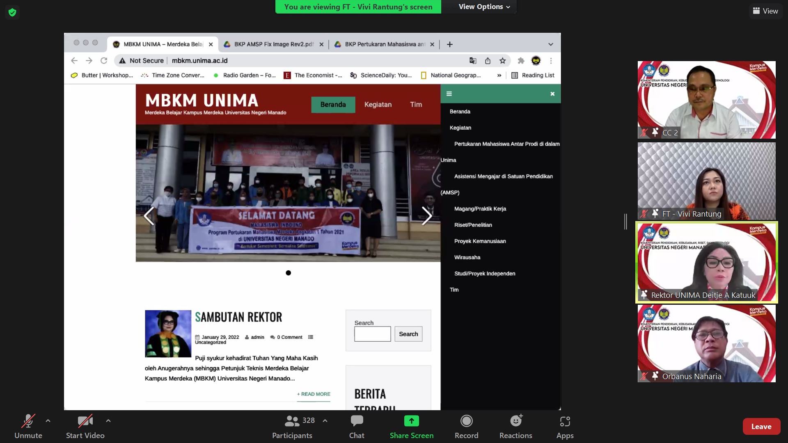Start recording with the Record icon
This screenshot has width=788, height=443.
466,421
